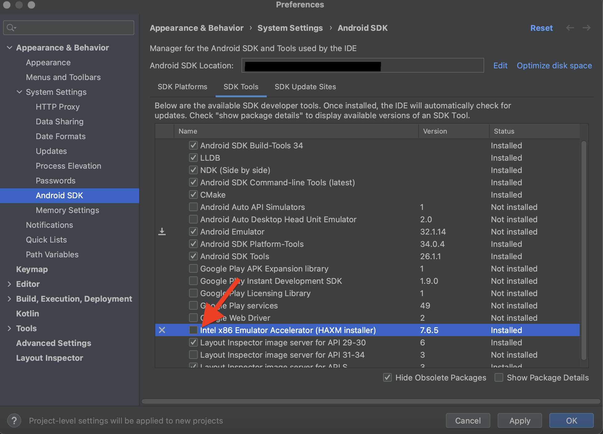Uncheck Hide Obsolete Packages
This screenshot has width=603, height=434.
click(387, 377)
